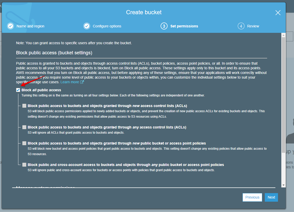This screenshot has width=294, height=212.
Task: Click the Previous button
Action: pyautogui.click(x=252, y=197)
